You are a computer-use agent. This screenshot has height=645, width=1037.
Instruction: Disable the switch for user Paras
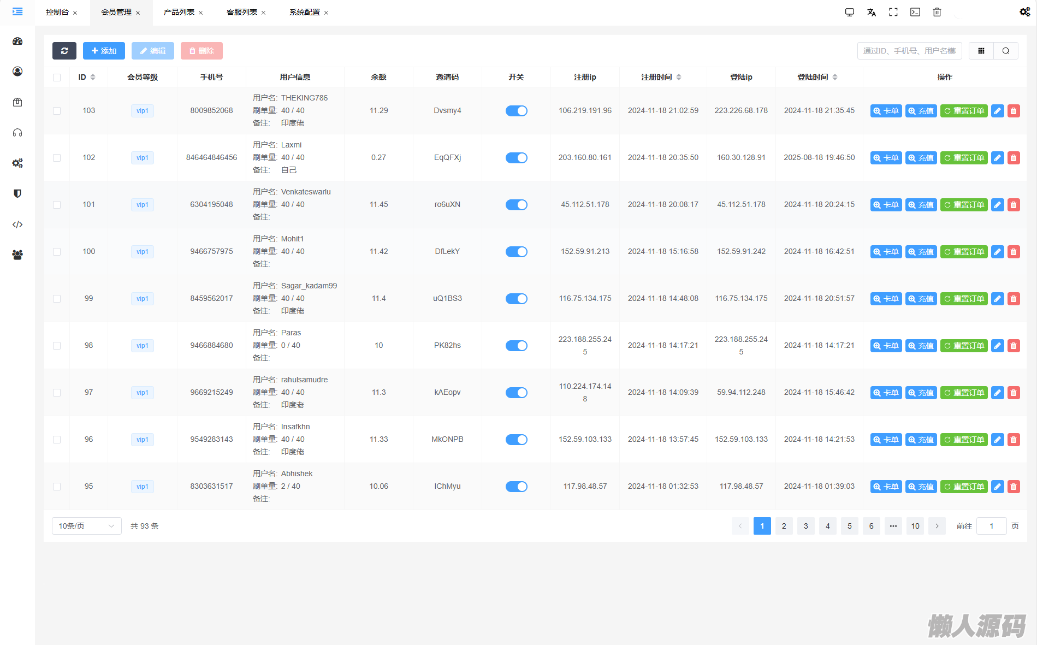point(516,346)
